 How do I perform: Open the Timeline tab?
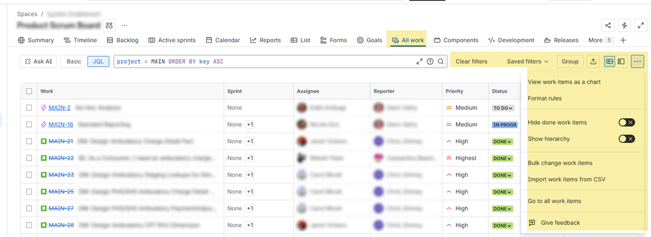click(80, 40)
